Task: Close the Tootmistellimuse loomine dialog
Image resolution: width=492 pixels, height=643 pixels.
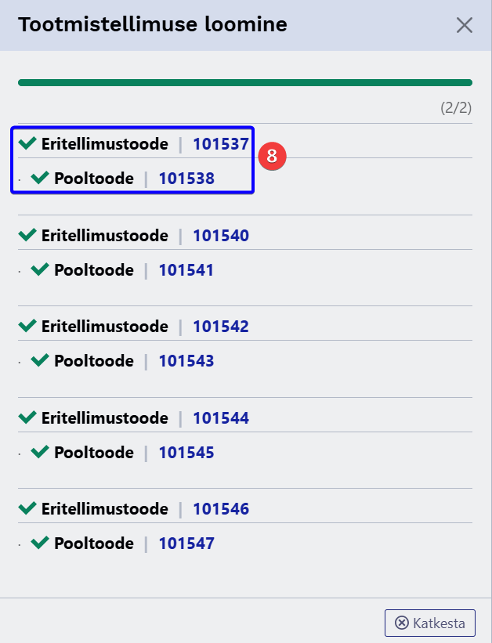Action: 465,25
